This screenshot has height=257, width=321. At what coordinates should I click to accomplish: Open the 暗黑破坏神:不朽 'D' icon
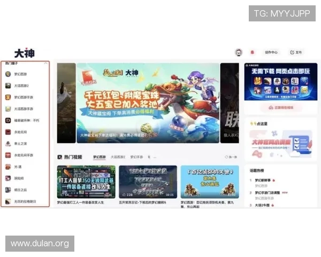tap(8, 120)
